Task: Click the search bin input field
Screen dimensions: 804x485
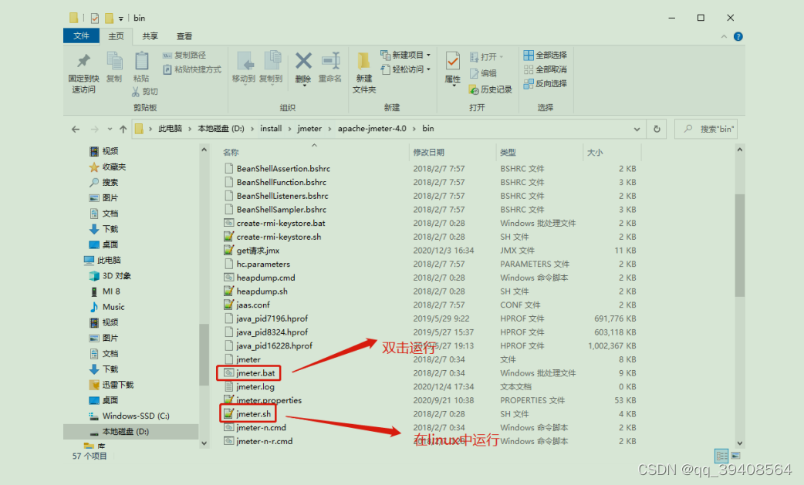Action: [x=706, y=129]
